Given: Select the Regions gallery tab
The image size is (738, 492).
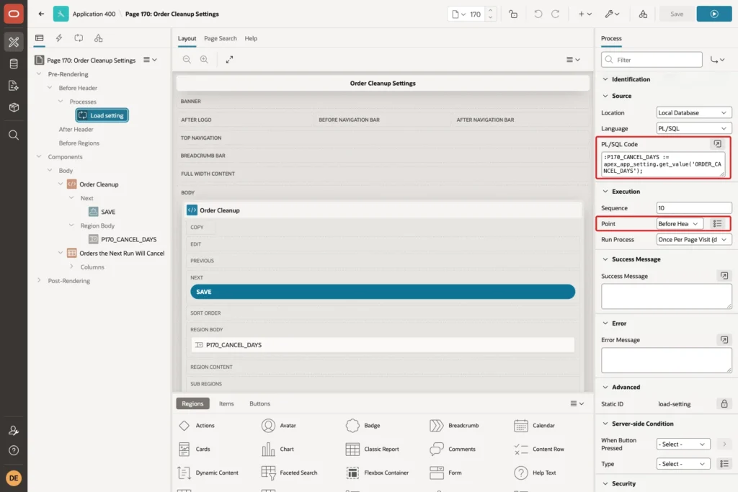Looking at the screenshot, I should [x=192, y=403].
